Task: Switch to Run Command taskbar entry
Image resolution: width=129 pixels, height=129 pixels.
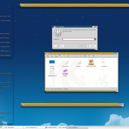Action: point(77,127)
